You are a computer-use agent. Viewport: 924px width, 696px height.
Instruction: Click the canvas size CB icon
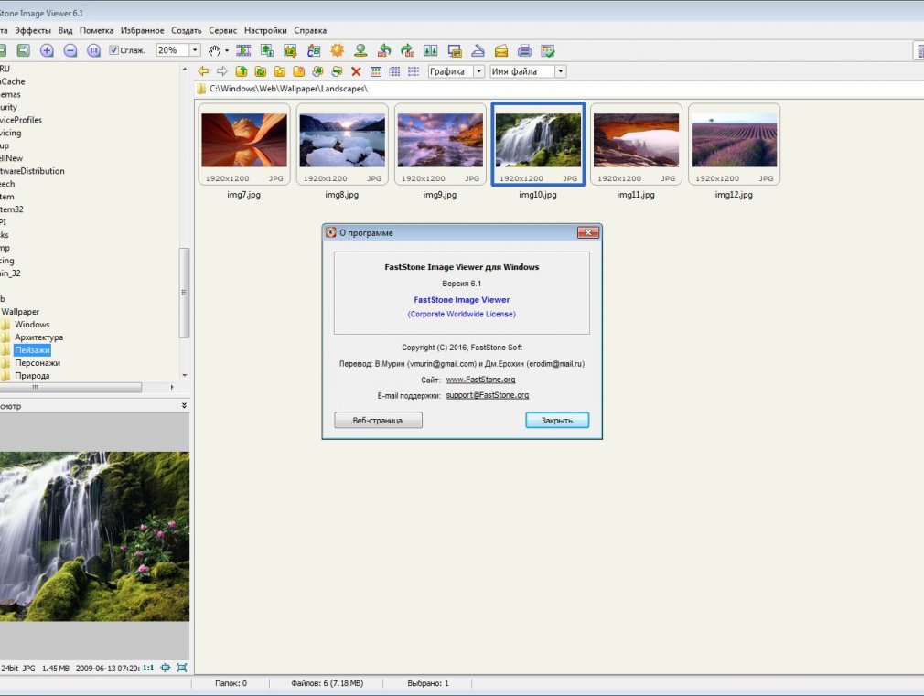click(x=314, y=50)
